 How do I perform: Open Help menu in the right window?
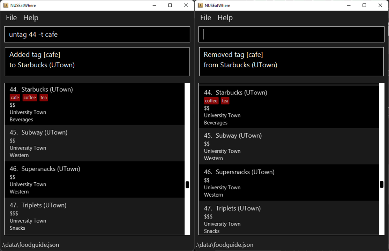[x=225, y=17]
